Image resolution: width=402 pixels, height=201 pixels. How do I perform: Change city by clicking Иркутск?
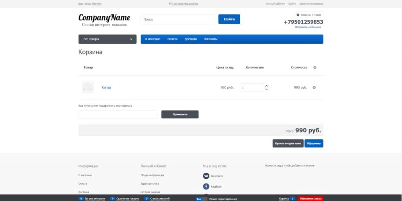tap(97, 4)
